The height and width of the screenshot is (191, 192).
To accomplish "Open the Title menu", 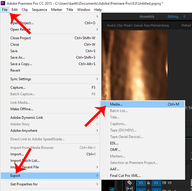I will click(x=70, y=10).
